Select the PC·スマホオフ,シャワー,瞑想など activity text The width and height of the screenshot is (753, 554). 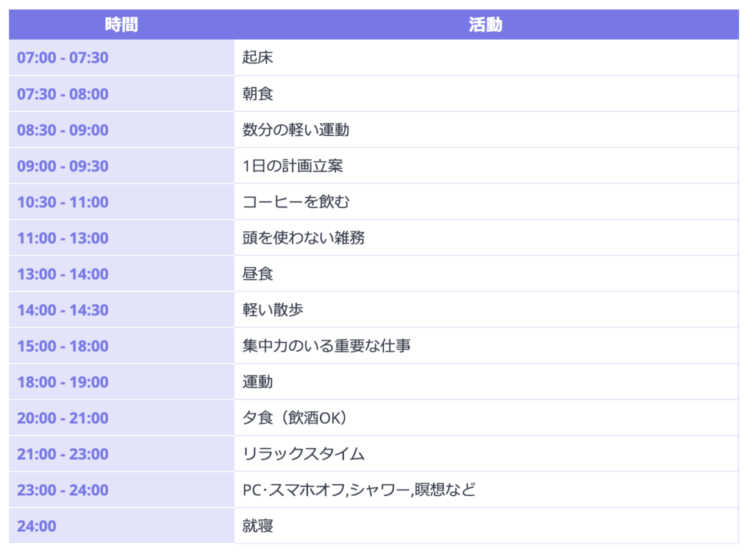pos(359,490)
